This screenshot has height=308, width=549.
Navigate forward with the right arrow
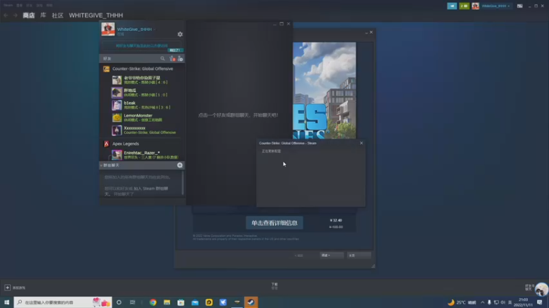[15, 15]
